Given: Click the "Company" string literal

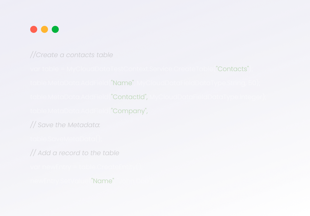Looking at the screenshot, I should (129, 111).
